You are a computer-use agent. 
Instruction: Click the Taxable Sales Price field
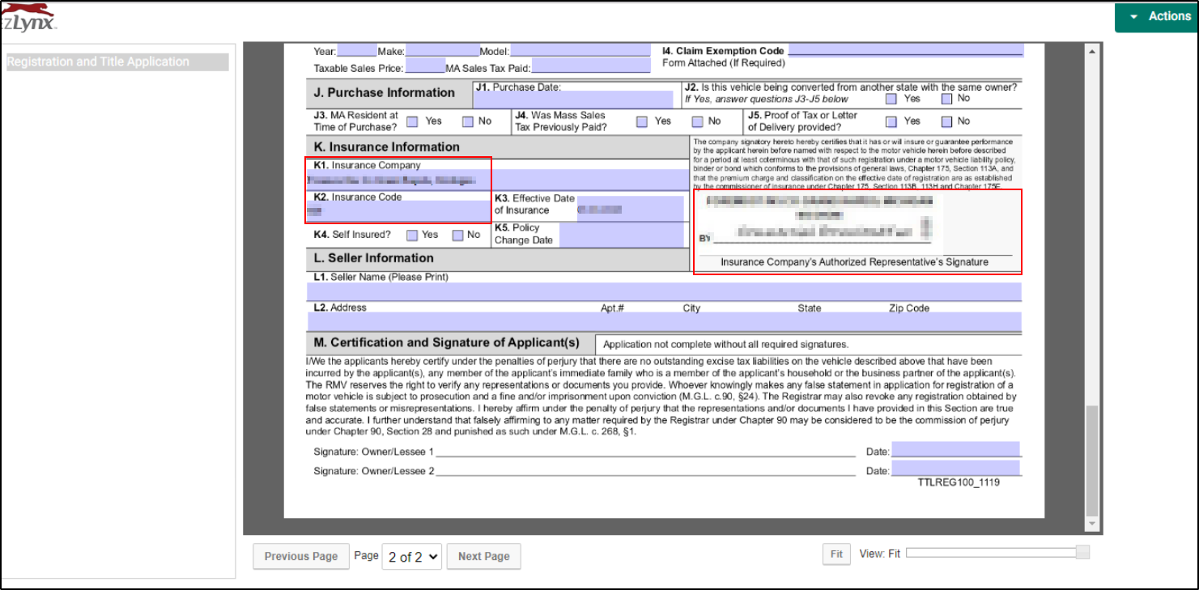pos(425,66)
